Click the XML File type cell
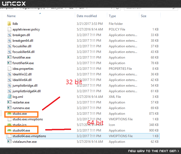 click(115, 97)
